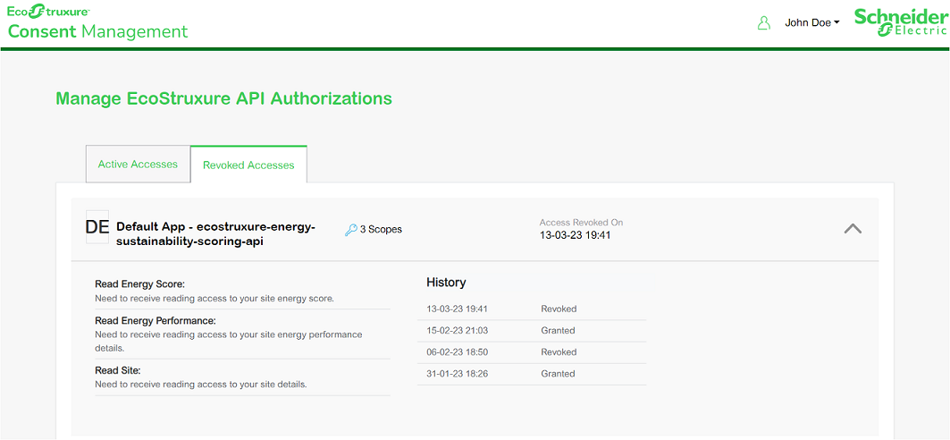Click the Manage EcoStruxure API Authorizations heading

click(x=223, y=98)
